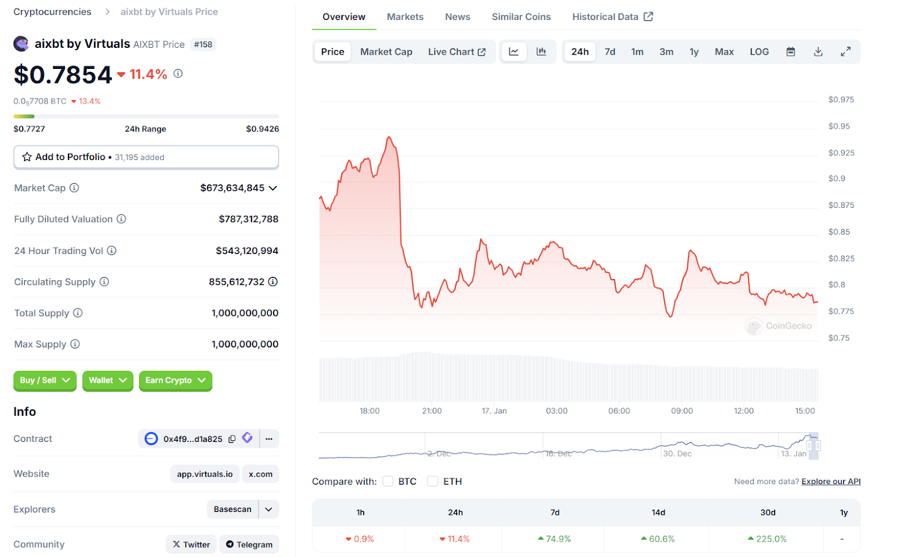Select the 7d time range
Screen dimensions: 912x557
click(x=610, y=52)
